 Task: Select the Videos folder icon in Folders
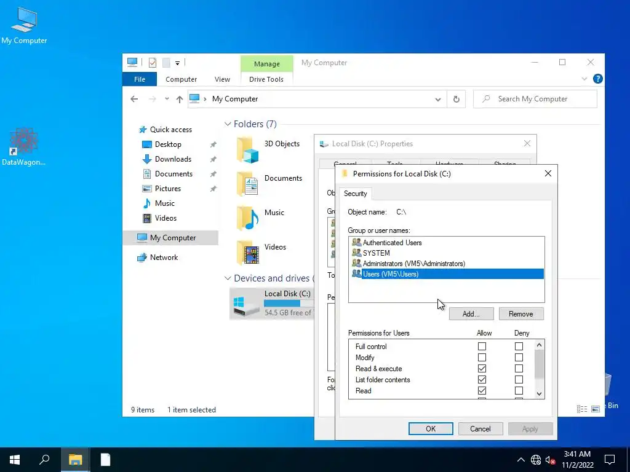click(247, 253)
